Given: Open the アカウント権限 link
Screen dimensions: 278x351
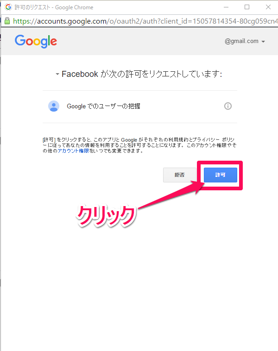Looking at the screenshot, I should (x=73, y=151).
